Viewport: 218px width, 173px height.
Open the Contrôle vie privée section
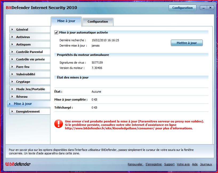pyautogui.click(x=30, y=59)
